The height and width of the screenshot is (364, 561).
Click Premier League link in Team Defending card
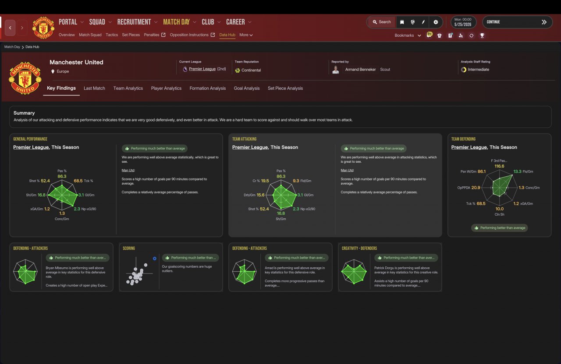tap(469, 147)
